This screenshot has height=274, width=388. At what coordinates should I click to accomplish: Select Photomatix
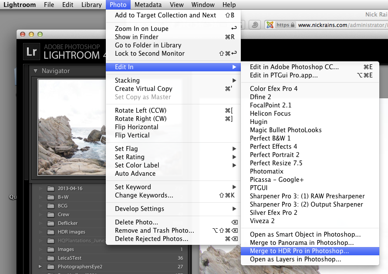pos(310,171)
